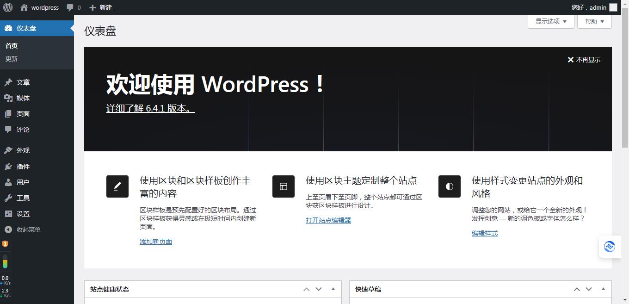Click the wordpress site name text

[45, 7]
